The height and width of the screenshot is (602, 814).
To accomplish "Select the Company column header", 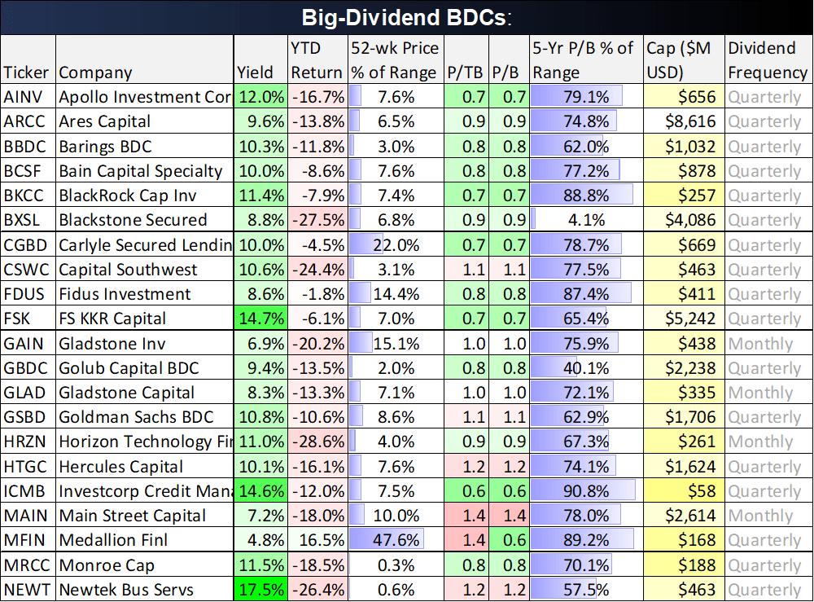I will point(144,59).
